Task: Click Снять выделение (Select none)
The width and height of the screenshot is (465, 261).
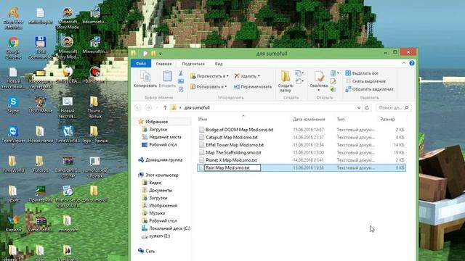Action: tap(365, 81)
